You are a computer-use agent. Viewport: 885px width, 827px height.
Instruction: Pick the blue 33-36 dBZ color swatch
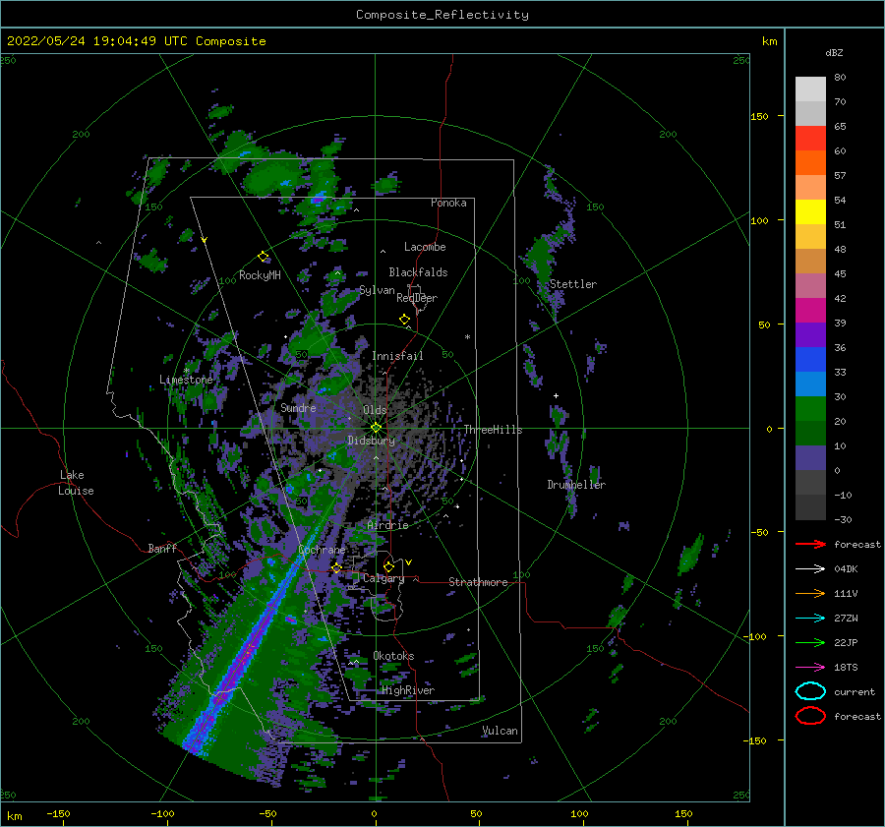point(810,360)
